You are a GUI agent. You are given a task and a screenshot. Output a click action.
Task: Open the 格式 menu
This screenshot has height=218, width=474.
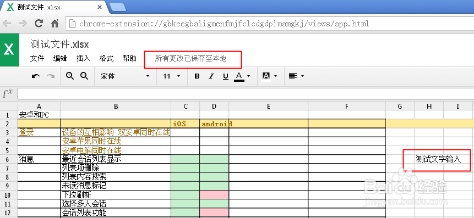tap(106, 59)
